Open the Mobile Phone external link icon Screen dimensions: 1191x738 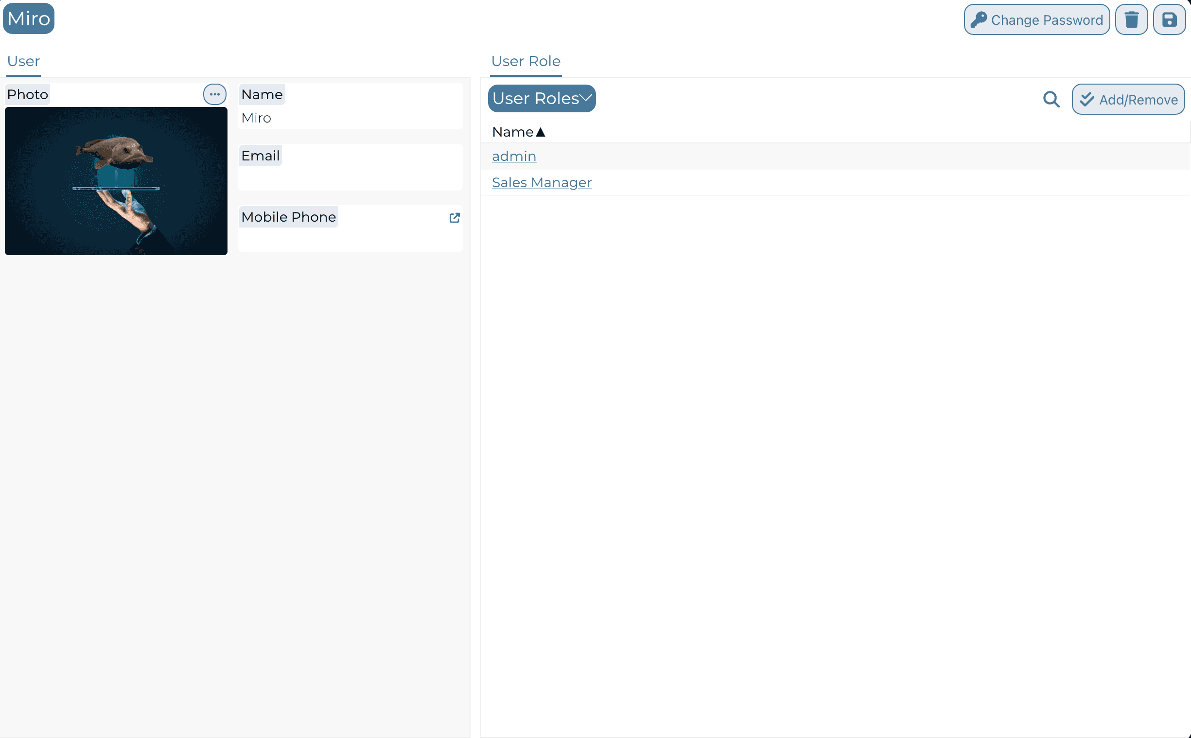pyautogui.click(x=454, y=218)
